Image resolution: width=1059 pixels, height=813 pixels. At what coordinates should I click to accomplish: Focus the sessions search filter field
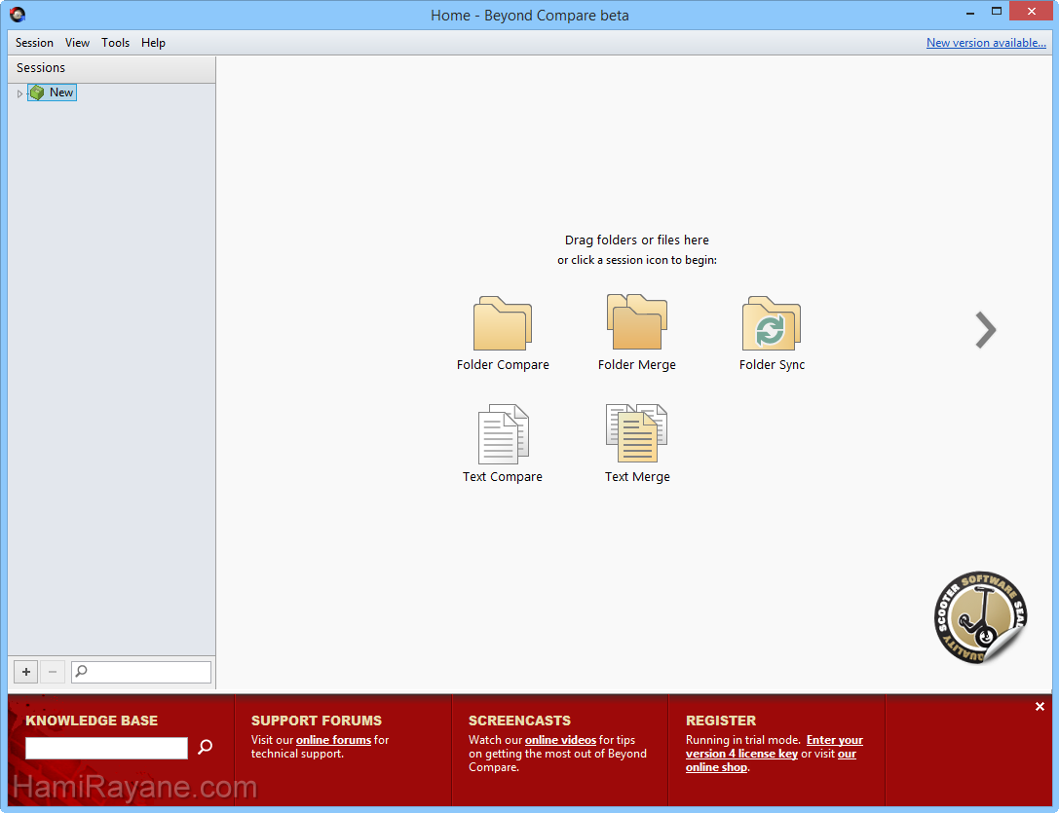coord(141,672)
